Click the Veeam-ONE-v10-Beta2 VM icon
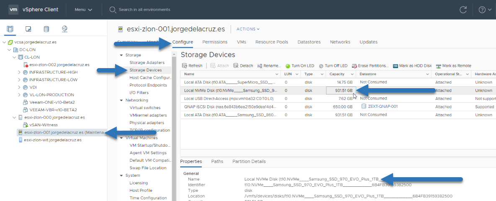This screenshot has width=496, height=201. [26, 102]
